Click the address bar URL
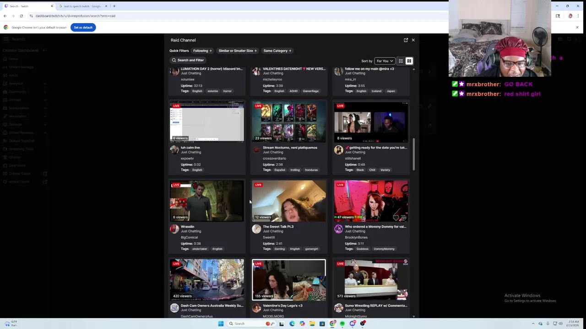 (x=76, y=16)
